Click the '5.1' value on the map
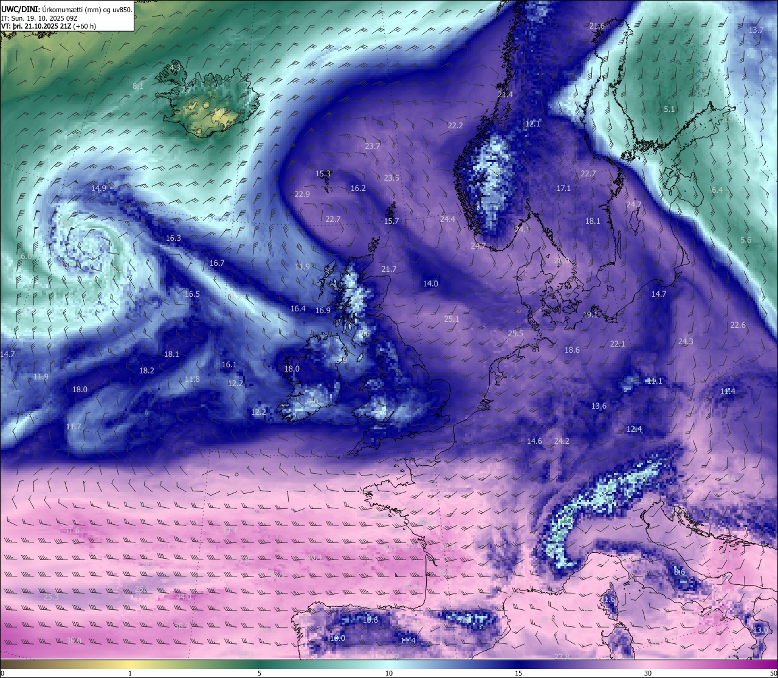The image size is (778, 678). pos(669,109)
